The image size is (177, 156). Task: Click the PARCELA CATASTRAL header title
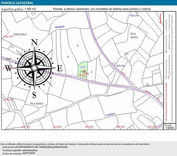point(18,3)
